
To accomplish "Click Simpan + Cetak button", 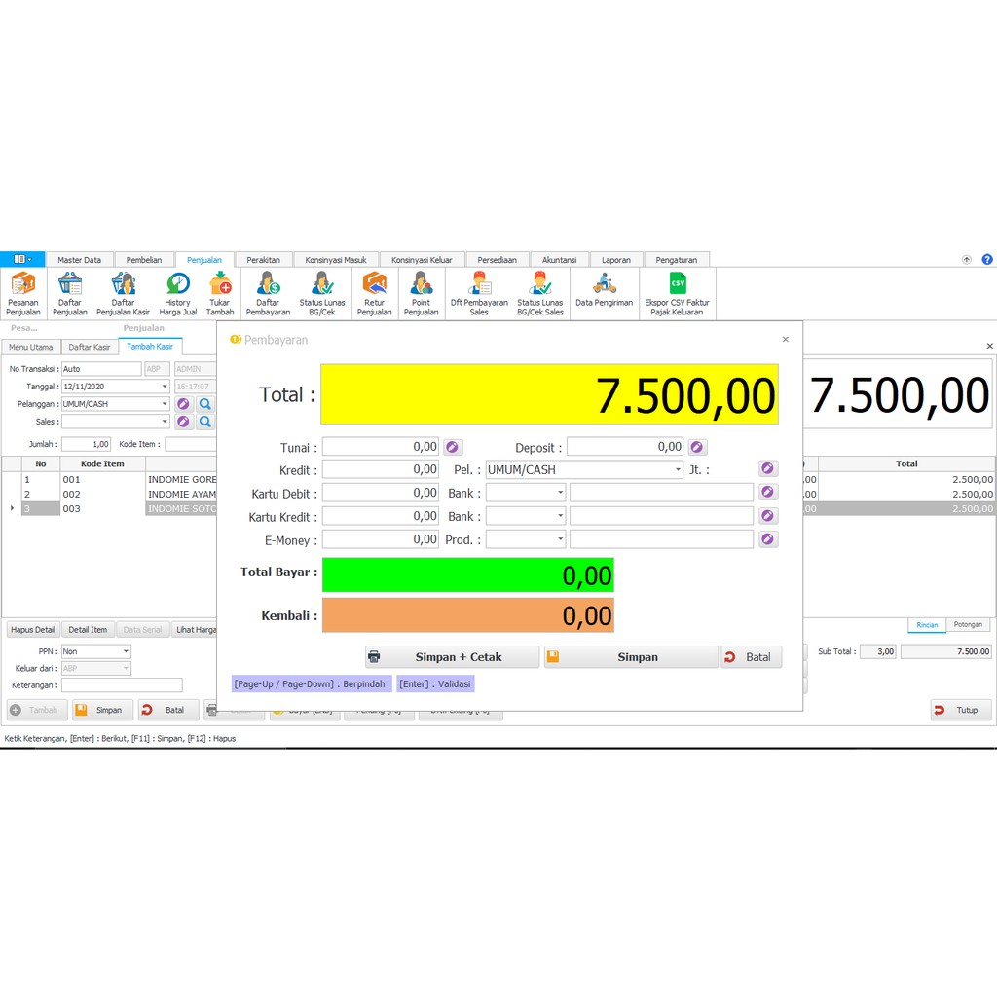I will coord(452,657).
